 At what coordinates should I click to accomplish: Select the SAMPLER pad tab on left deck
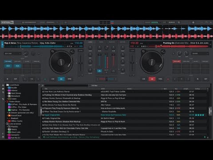(36, 61)
